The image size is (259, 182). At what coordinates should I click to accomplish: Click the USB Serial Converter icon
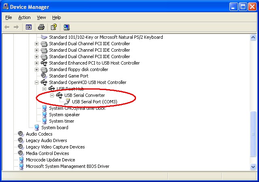[59, 95]
